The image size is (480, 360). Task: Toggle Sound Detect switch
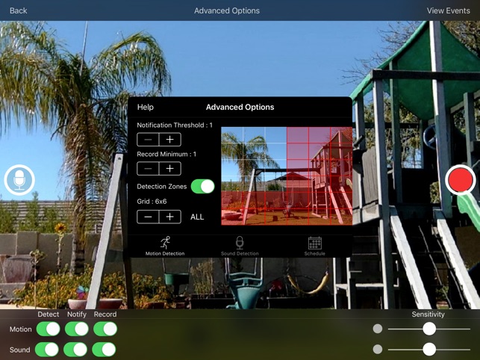[47, 350]
